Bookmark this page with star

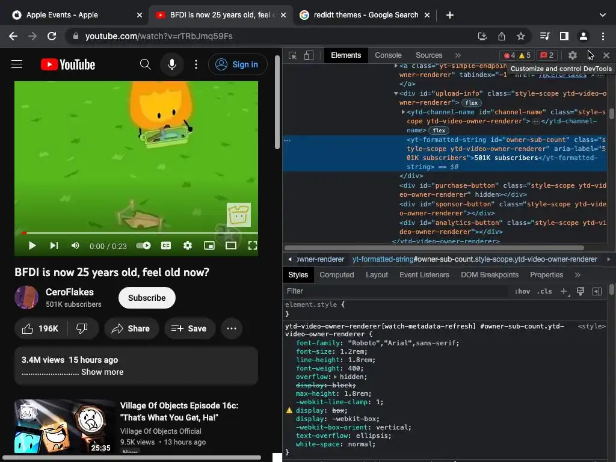point(521,36)
